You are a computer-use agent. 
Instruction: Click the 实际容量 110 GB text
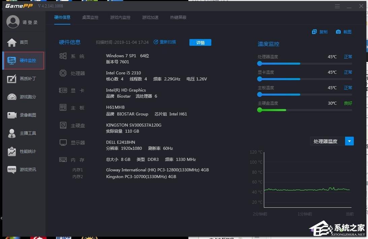point(123,131)
